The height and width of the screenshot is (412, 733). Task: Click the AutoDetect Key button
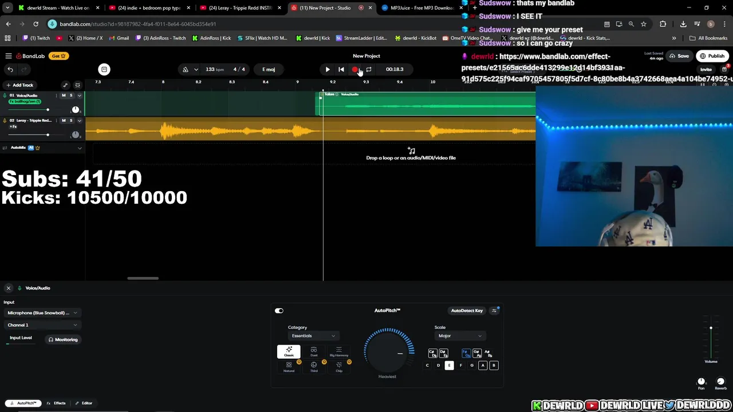[467, 311]
